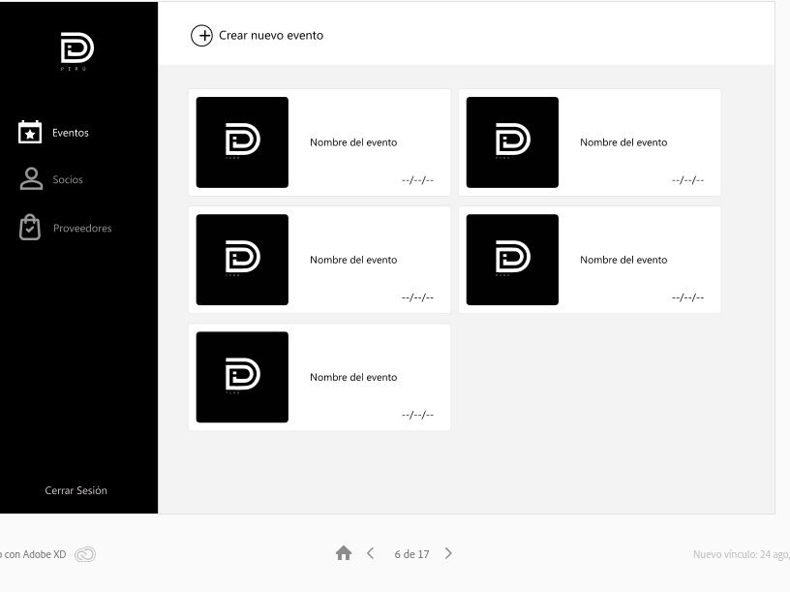The height and width of the screenshot is (592, 790).
Task: Click the Socios menu label
Action: pos(68,179)
